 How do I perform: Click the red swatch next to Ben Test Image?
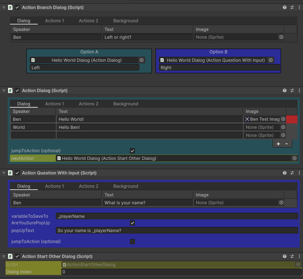pyautogui.click(x=292, y=119)
